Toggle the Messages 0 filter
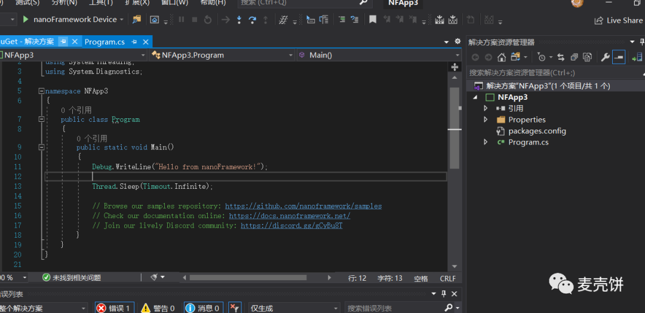 pos(202,308)
